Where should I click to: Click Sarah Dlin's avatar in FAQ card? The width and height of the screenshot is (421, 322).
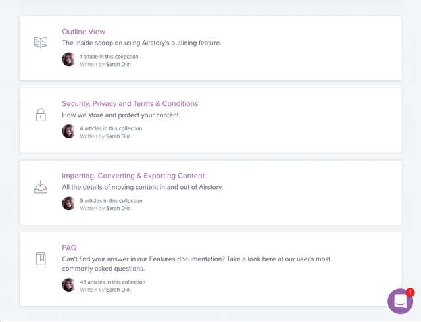pos(68,284)
